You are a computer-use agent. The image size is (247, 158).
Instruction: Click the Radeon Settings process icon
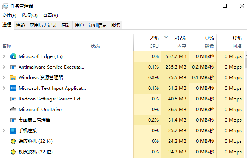click(x=13, y=99)
